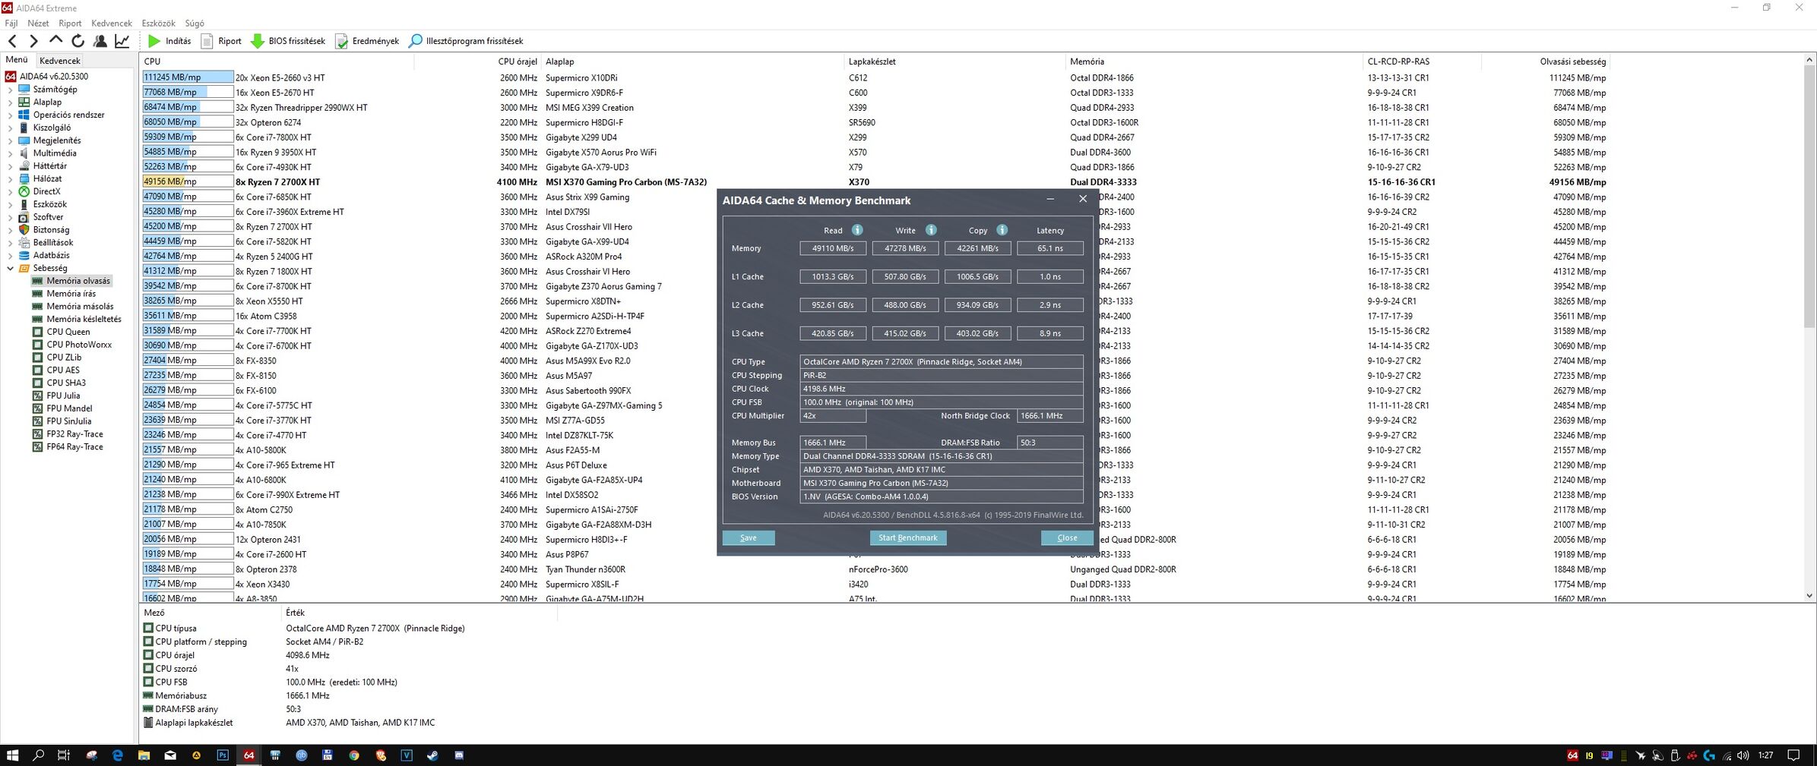Open the Riport menu in the menu bar
Screen dimensions: 1817x766
point(70,24)
